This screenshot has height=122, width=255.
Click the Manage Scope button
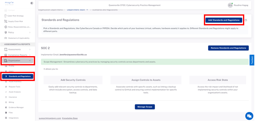tap(145, 107)
